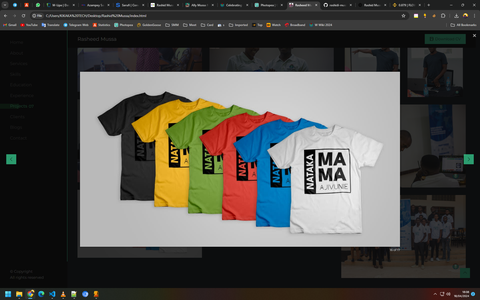480x300 pixels.
Task: Open All Bookmarks folder
Action: 463,25
